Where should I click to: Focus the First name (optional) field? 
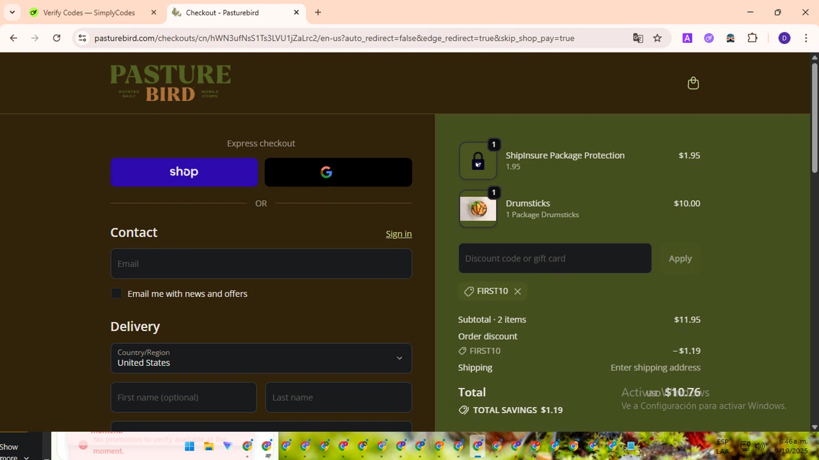click(183, 397)
